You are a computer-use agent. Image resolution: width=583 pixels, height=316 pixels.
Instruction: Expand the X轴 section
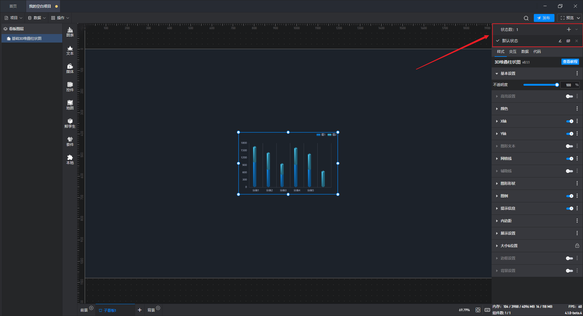tap(497, 121)
